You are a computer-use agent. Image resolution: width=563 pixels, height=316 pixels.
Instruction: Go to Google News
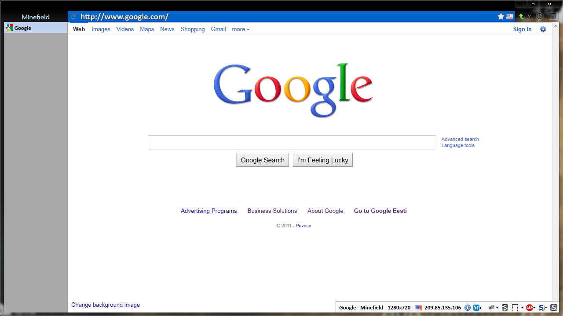click(x=167, y=29)
